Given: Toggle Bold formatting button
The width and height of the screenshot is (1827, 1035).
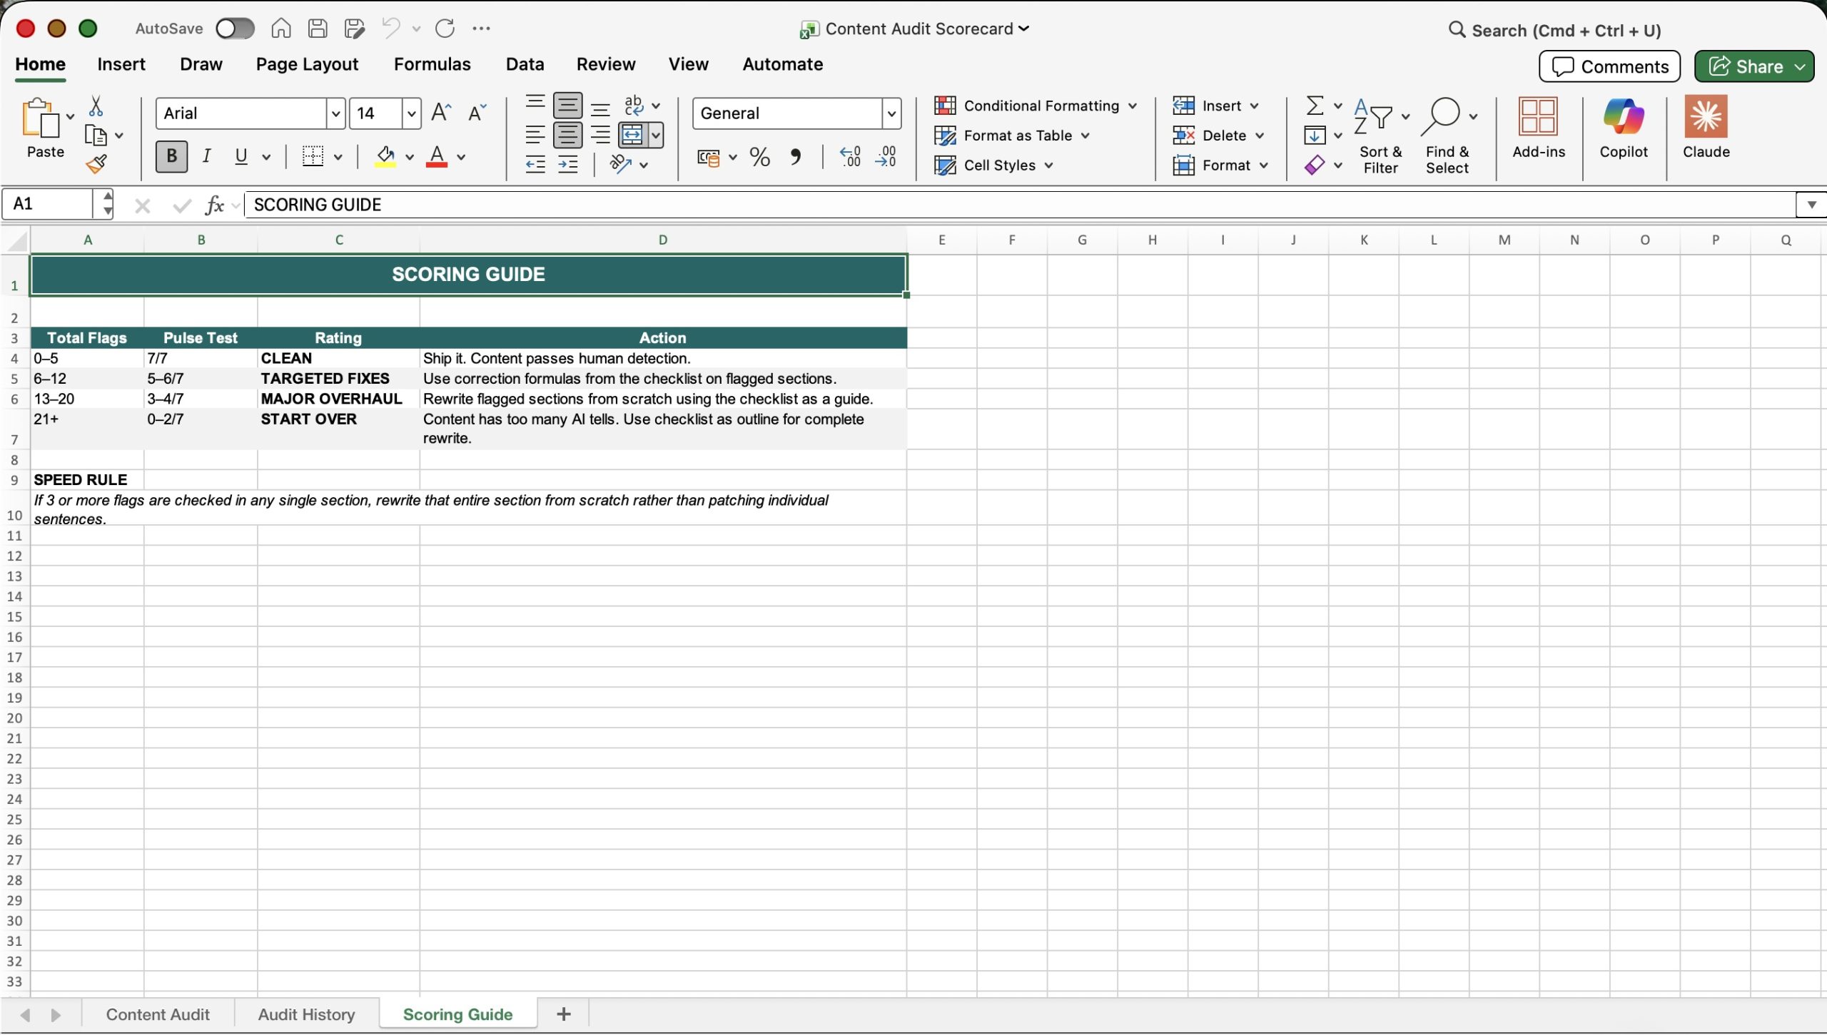Looking at the screenshot, I should (171, 156).
